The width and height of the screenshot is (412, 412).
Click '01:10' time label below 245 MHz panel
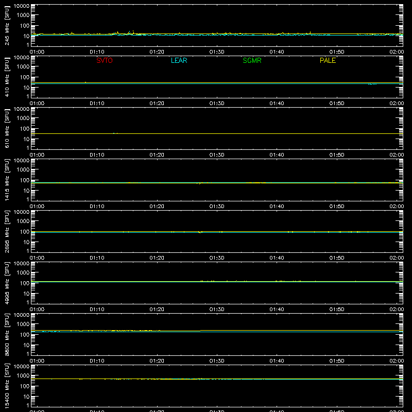pyautogui.click(x=97, y=52)
